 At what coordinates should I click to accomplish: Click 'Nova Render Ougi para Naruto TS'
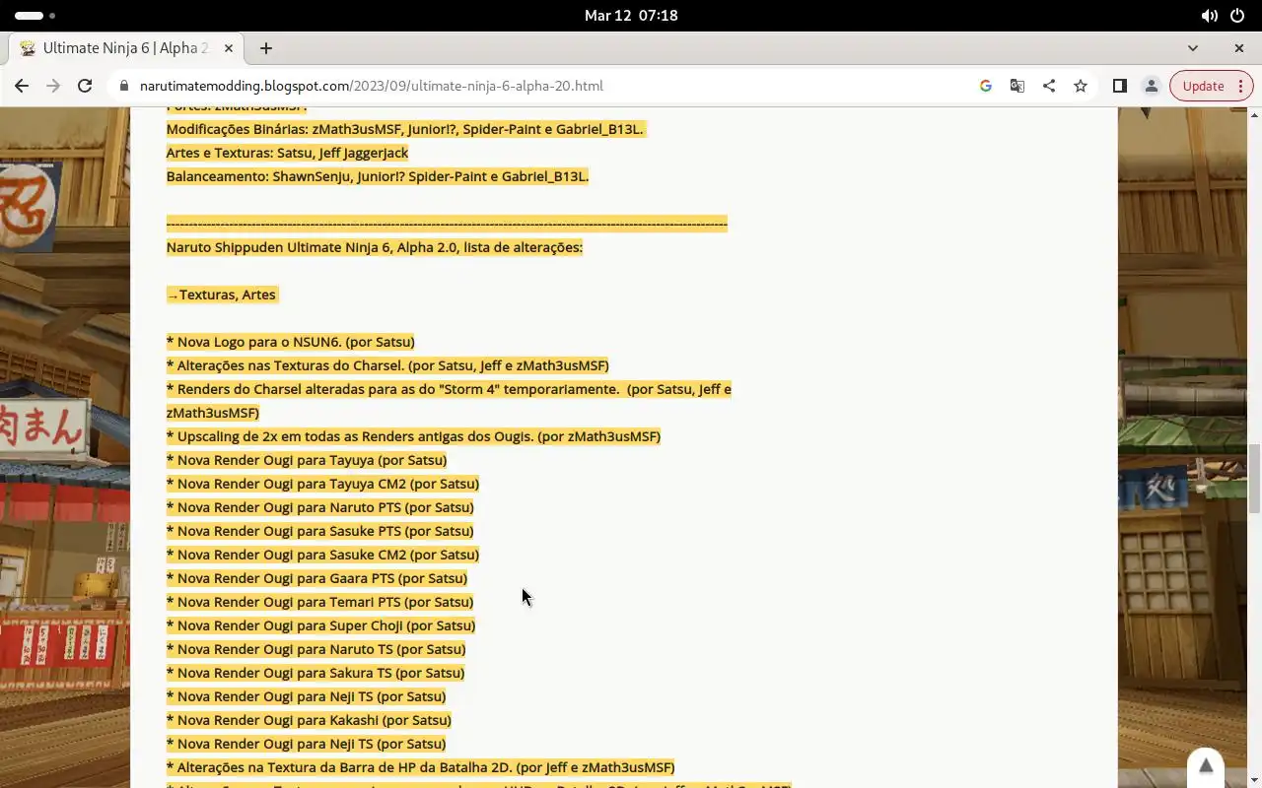point(315,649)
